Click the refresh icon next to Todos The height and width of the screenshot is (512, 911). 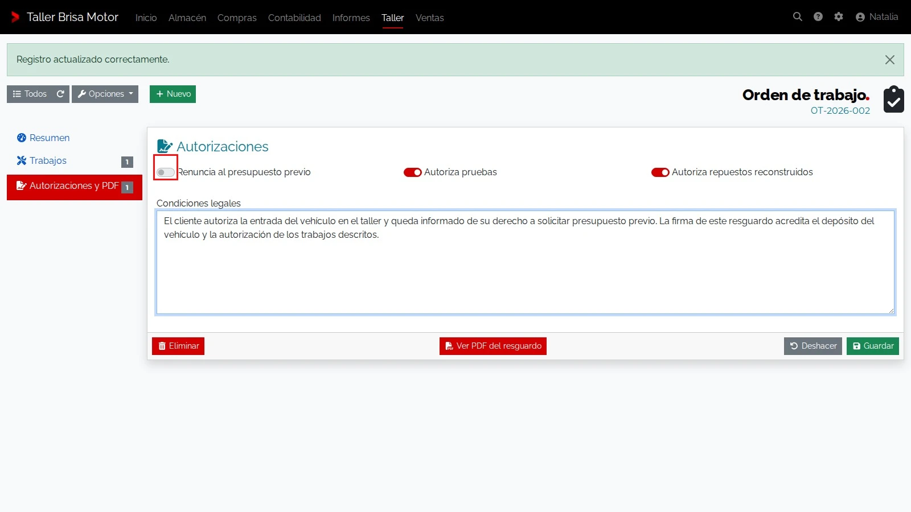coord(60,94)
